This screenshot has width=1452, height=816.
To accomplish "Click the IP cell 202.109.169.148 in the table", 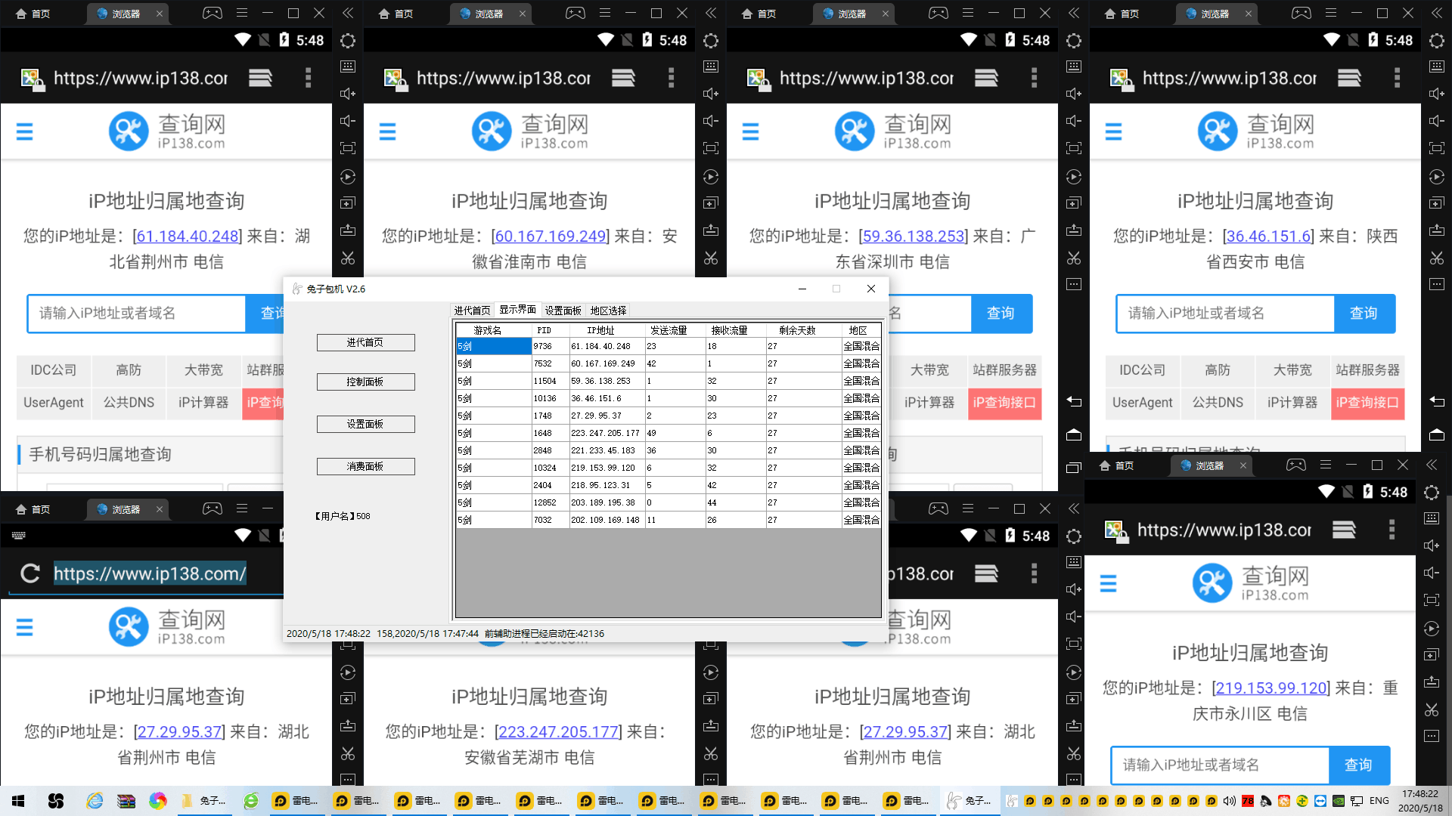I will tap(607, 520).
